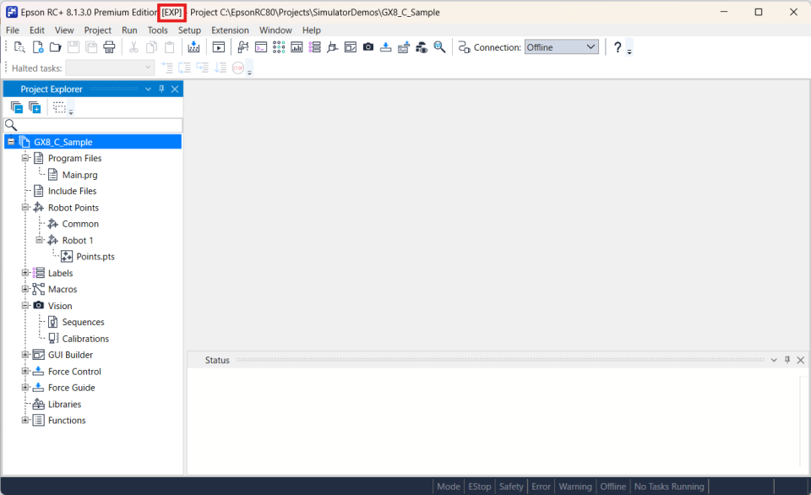
Task: Toggle auto-hide pin on Status panel
Action: [787, 360]
